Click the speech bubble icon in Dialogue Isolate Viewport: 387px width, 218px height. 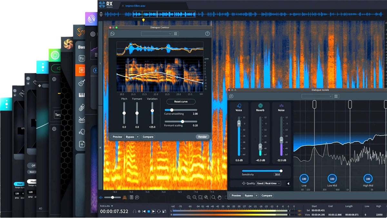[231, 96]
